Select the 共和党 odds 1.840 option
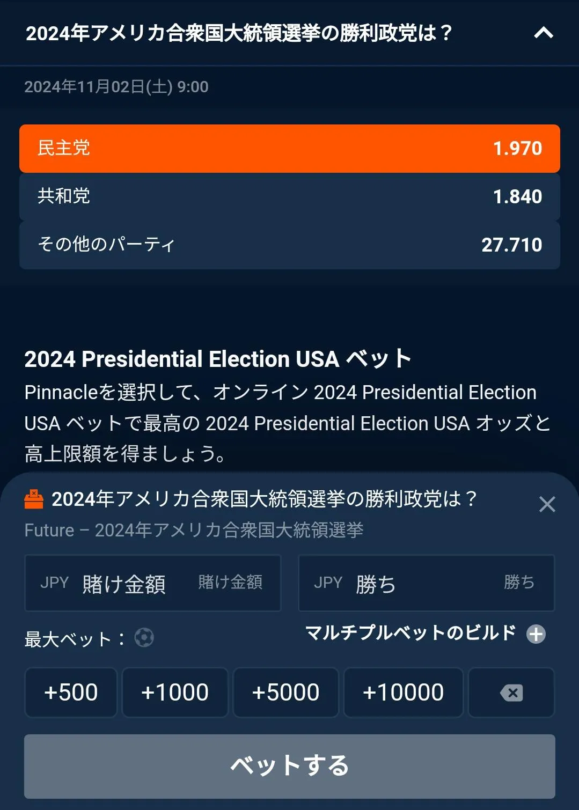579x810 pixels. click(289, 197)
